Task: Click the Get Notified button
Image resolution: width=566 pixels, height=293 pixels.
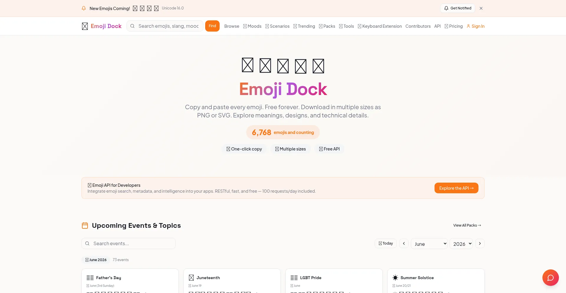Action: pyautogui.click(x=458, y=8)
